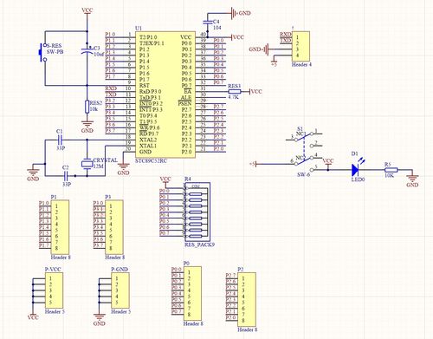The height and width of the screenshot is (339, 433).
Task: Click the blue LED0 diode D1
Action: [355, 170]
